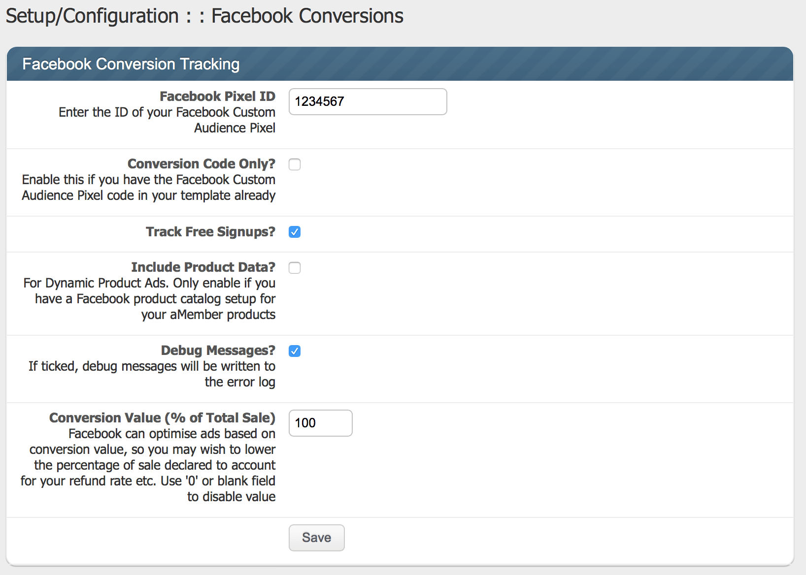Click the Setup/Configuration page title
The height and width of the screenshot is (575, 806).
pyautogui.click(x=203, y=15)
